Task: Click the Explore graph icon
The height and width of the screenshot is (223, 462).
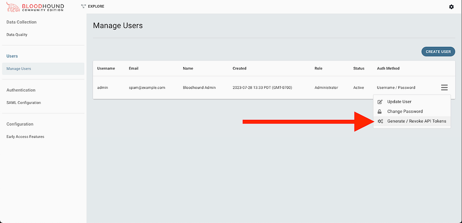Action: (83, 6)
